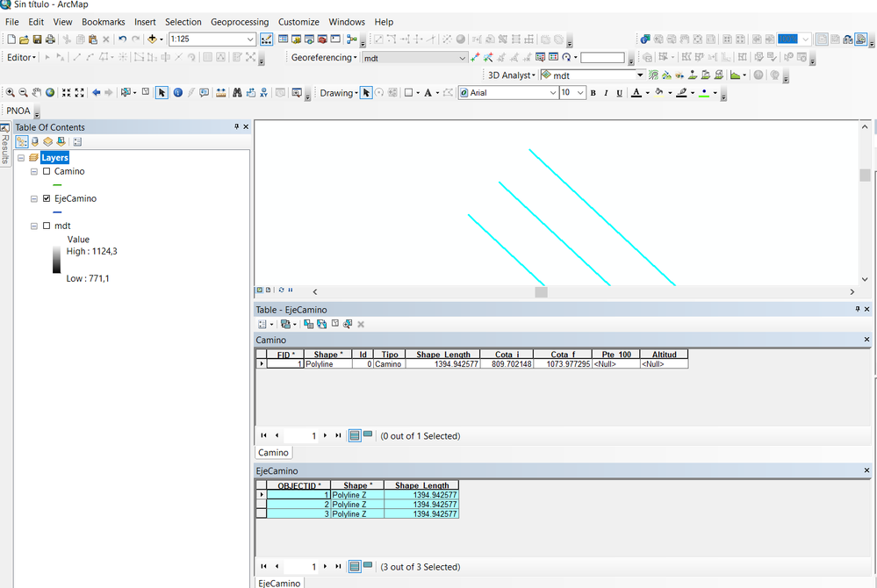This screenshot has width=877, height=588.
Task: Click the Add Data button
Action: pos(152,39)
